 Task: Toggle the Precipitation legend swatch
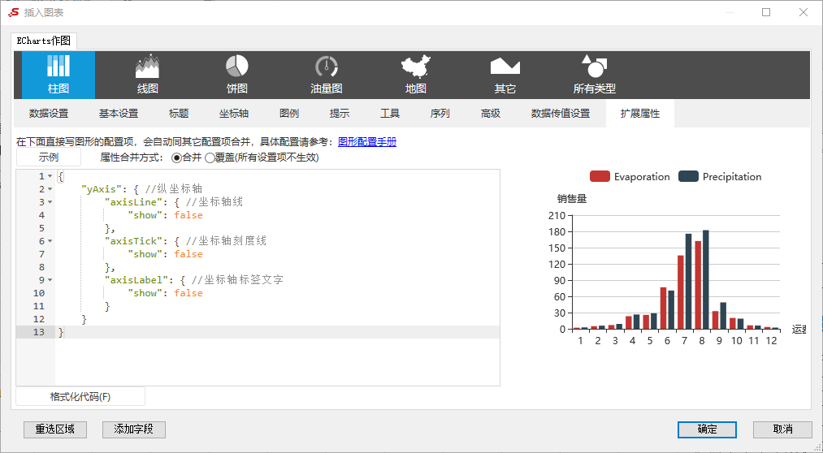(689, 177)
